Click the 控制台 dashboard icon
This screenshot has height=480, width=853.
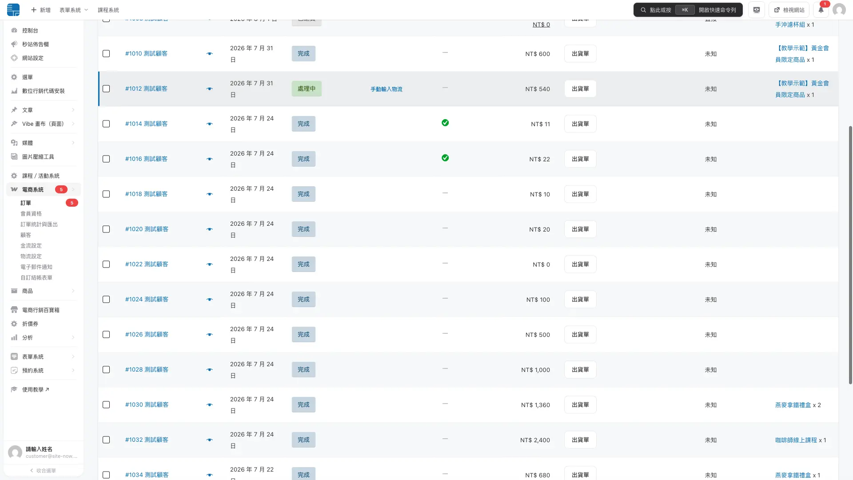pyautogui.click(x=14, y=30)
